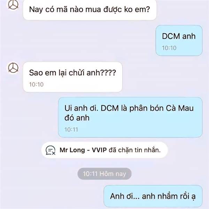Select message "Nay có mã nào mua được ko em?"
This screenshot has height=209, width=209.
tap(90, 10)
